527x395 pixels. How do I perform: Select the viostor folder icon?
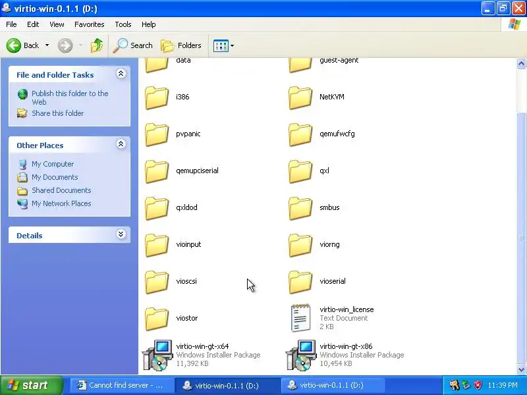tap(157, 319)
